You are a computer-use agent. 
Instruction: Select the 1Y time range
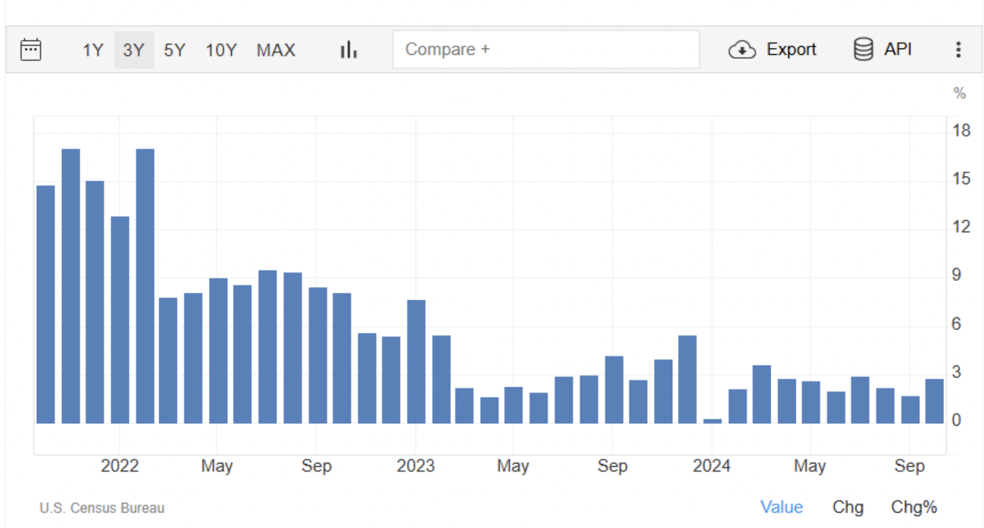click(x=93, y=50)
